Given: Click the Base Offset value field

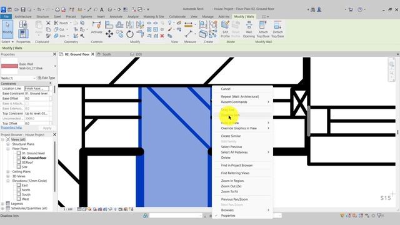Looking at the screenshot, I should (37, 99).
